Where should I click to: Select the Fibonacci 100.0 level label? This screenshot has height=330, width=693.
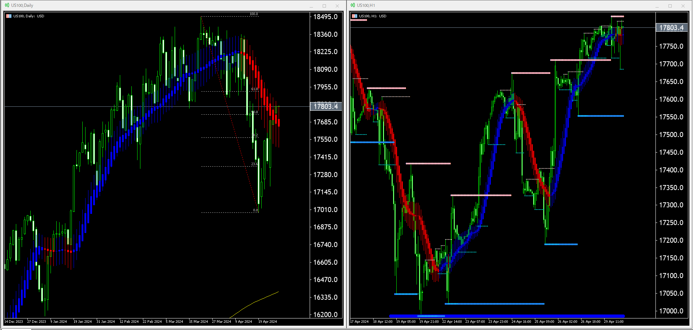[254, 14]
